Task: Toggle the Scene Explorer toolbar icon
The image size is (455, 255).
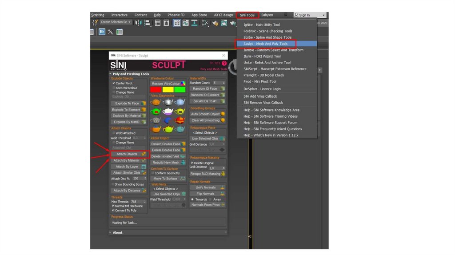Action: (x=158, y=23)
